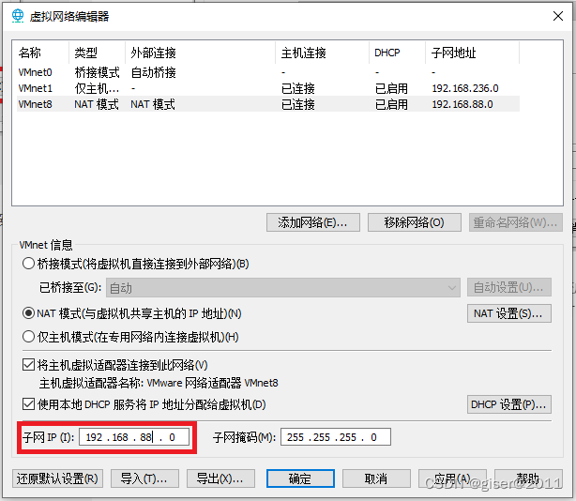Image resolution: width=576 pixels, height=501 pixels.
Task: Click the 帮助 button
Action: point(528,478)
